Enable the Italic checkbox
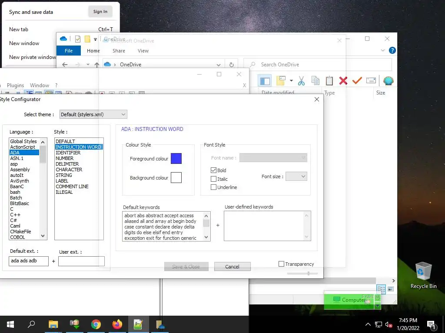This screenshot has height=333, width=445. [213, 179]
